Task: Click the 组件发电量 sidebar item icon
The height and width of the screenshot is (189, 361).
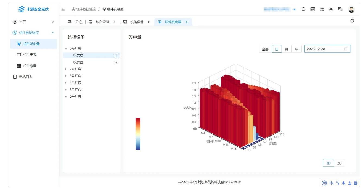Action: (19, 44)
